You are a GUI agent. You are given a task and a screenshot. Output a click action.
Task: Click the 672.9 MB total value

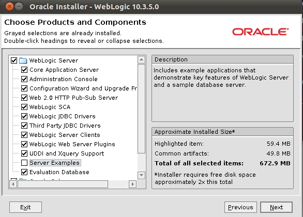(275, 163)
